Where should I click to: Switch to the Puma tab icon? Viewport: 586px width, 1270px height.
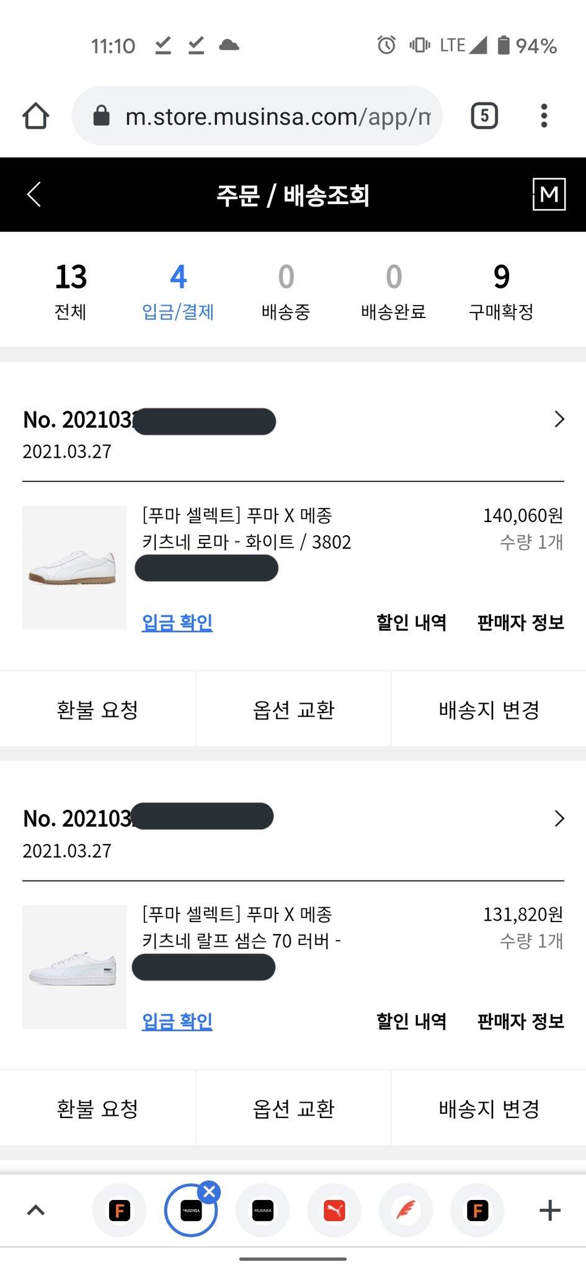334,1210
